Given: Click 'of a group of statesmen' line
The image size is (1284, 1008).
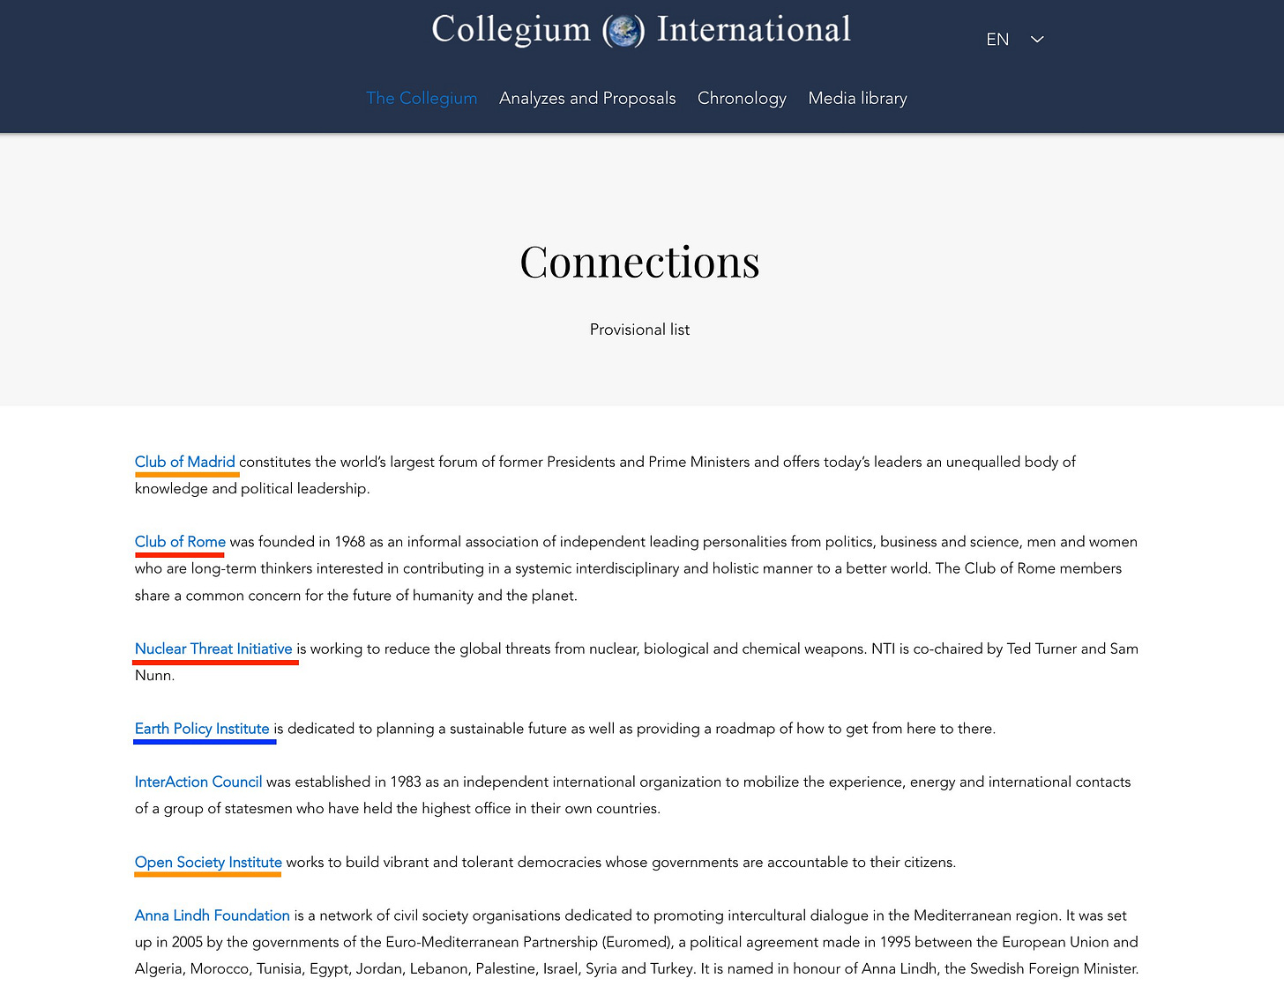Looking at the screenshot, I should point(398,809).
